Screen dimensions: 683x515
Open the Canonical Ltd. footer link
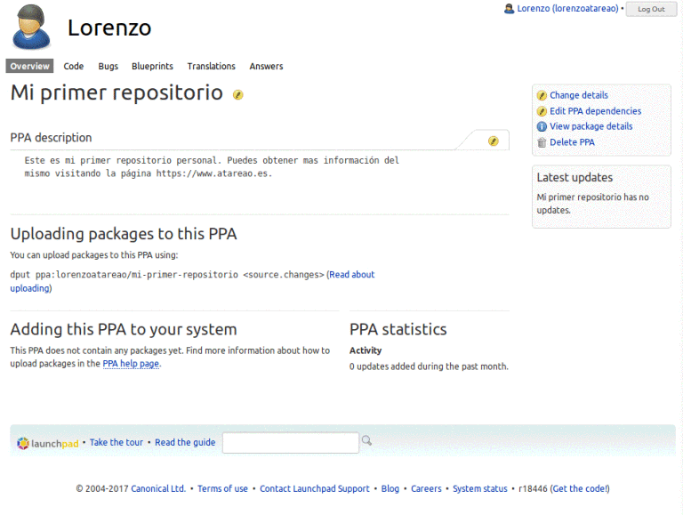coord(158,489)
